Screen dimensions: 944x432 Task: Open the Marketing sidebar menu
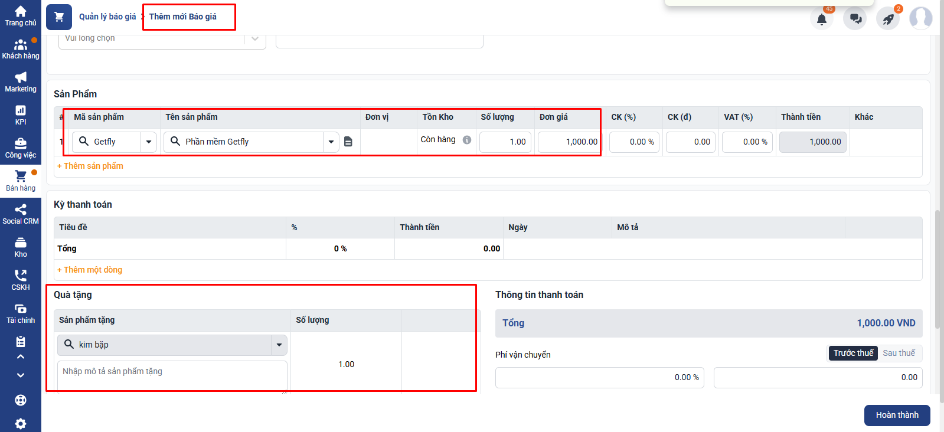pos(21,82)
